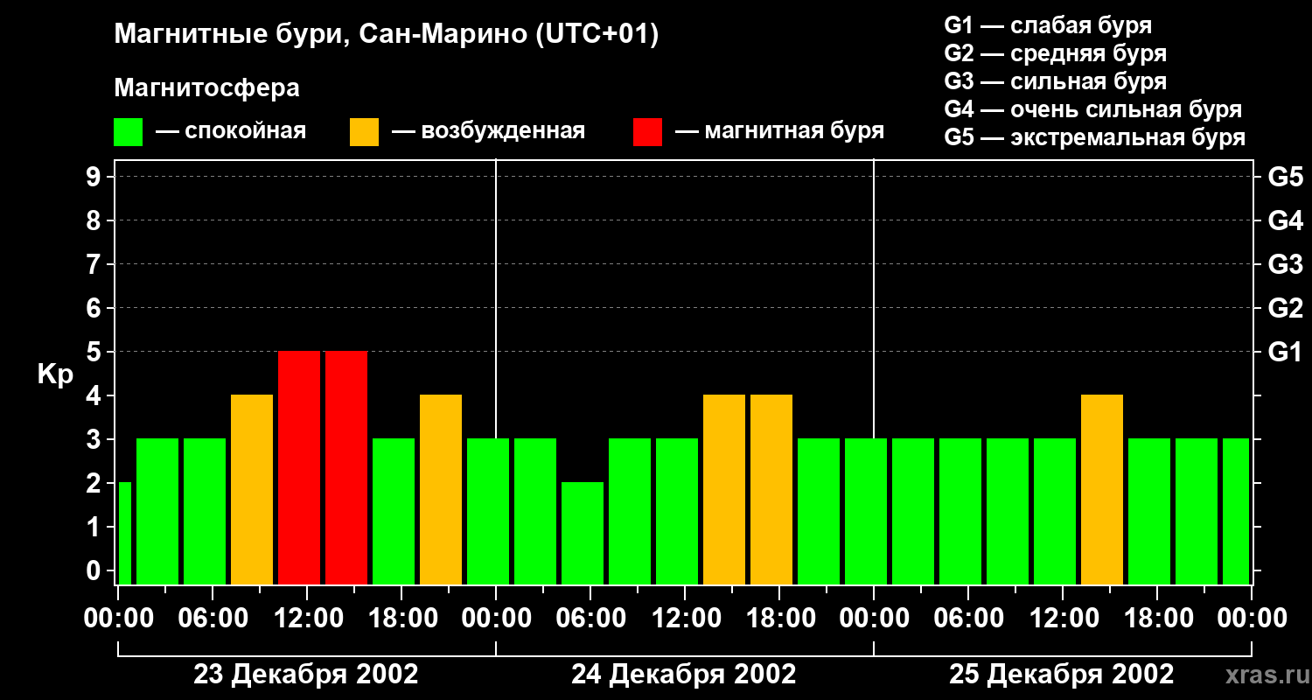Click the green Kp 2 bar on 24 December

click(583, 533)
